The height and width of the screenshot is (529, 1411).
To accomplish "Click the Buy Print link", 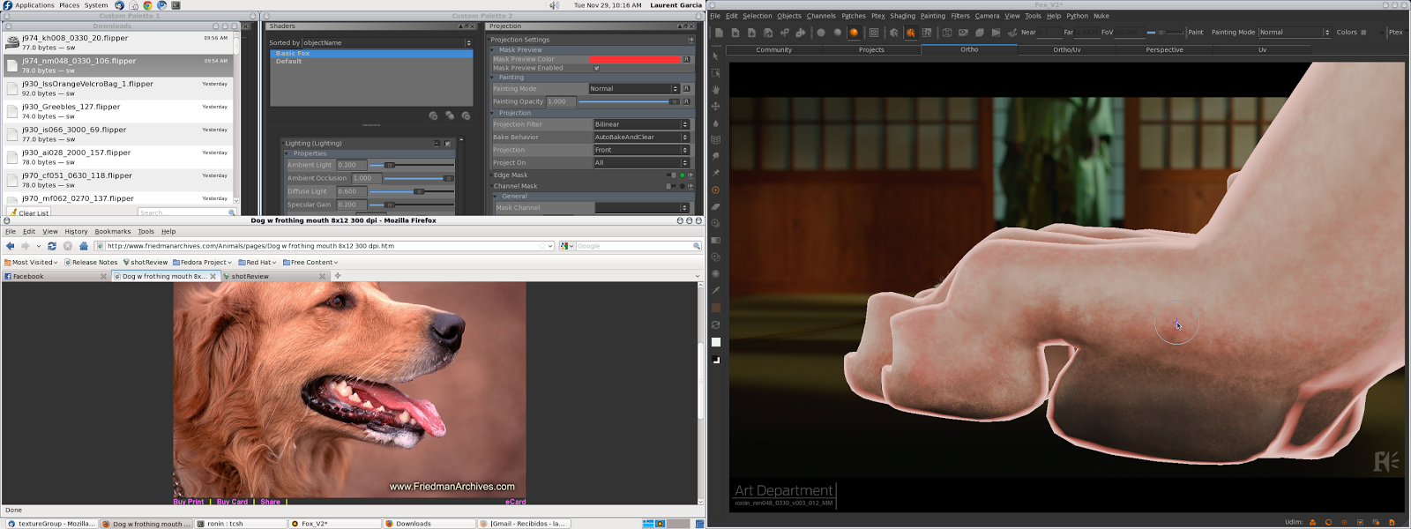I will (189, 502).
